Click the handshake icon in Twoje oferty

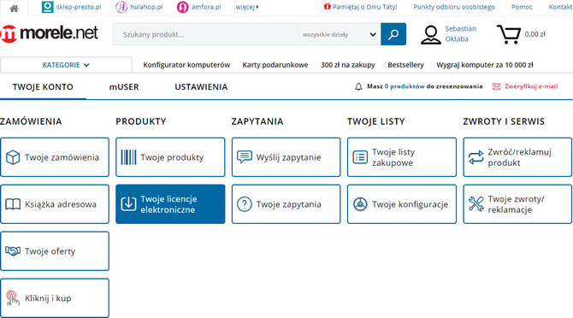click(13, 251)
